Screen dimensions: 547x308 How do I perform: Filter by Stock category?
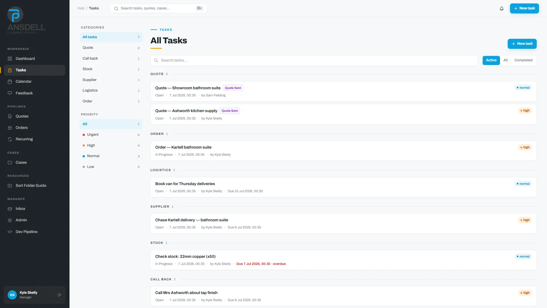point(111,69)
